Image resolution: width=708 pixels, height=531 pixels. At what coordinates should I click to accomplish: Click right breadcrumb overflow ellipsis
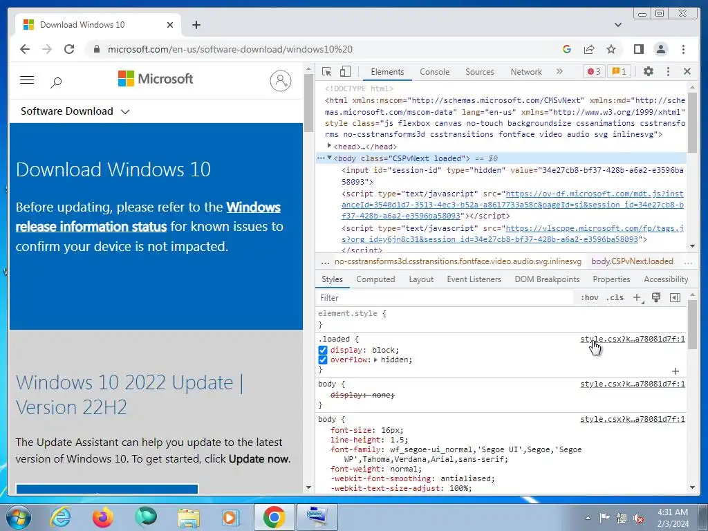[688, 261]
